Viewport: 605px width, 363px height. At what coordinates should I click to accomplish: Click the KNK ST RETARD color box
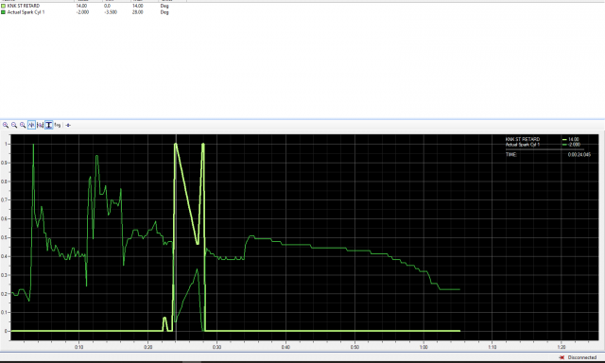[4, 6]
